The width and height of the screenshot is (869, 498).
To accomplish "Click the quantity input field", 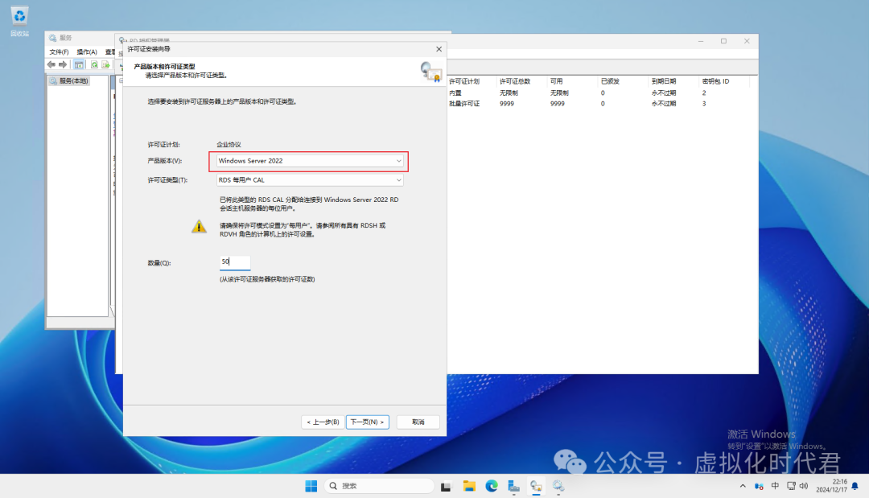I will pos(235,262).
